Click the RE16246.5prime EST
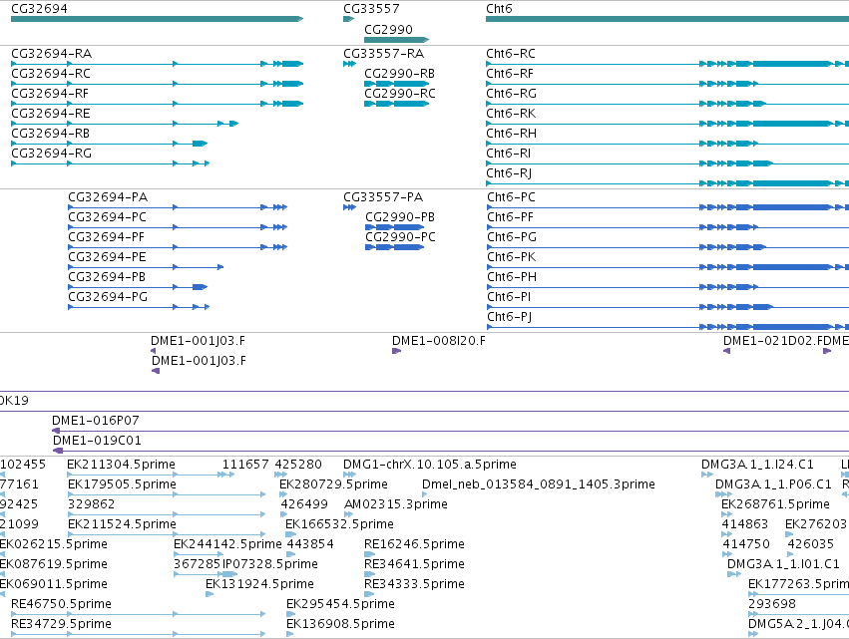 370,554
